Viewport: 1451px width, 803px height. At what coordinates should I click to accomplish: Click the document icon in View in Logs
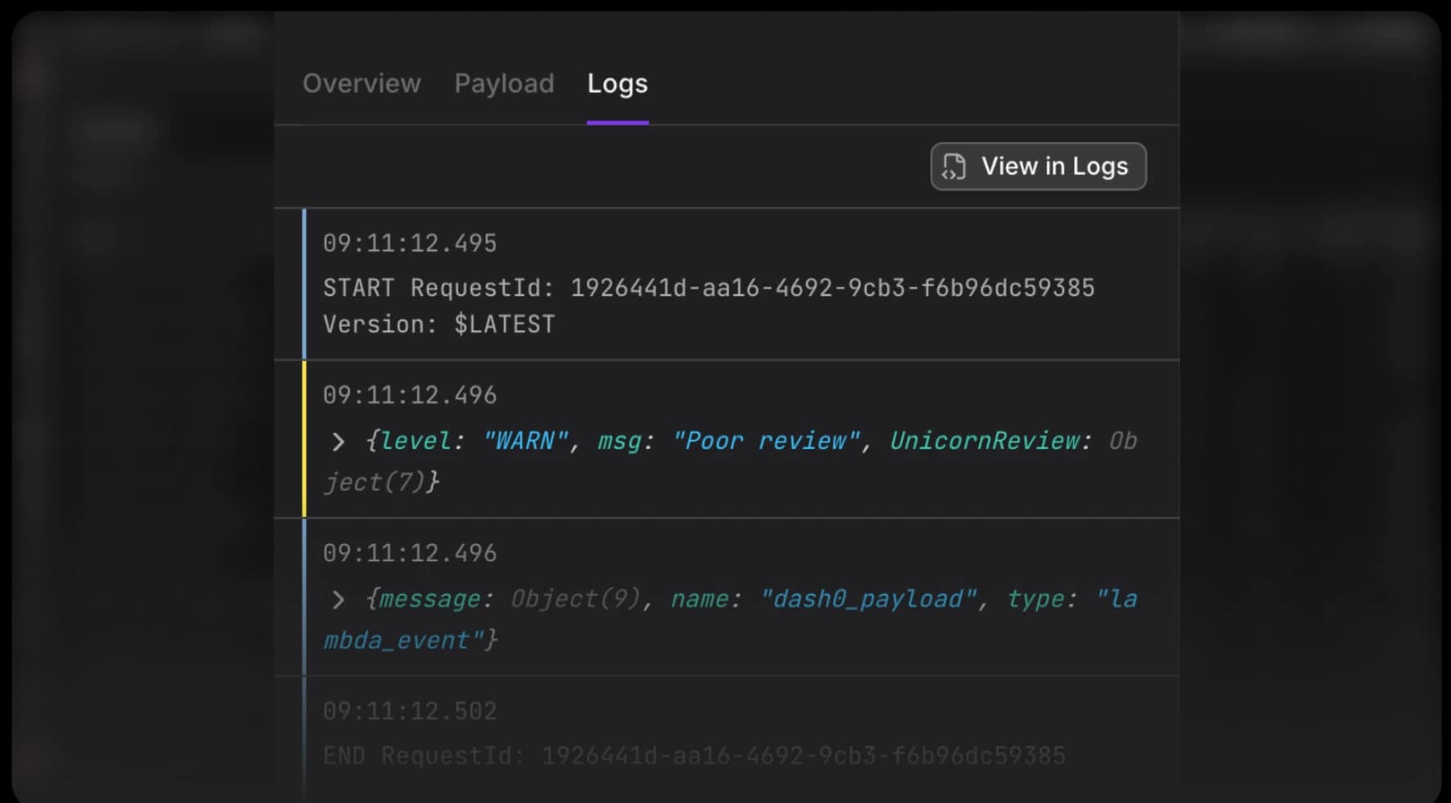click(954, 166)
